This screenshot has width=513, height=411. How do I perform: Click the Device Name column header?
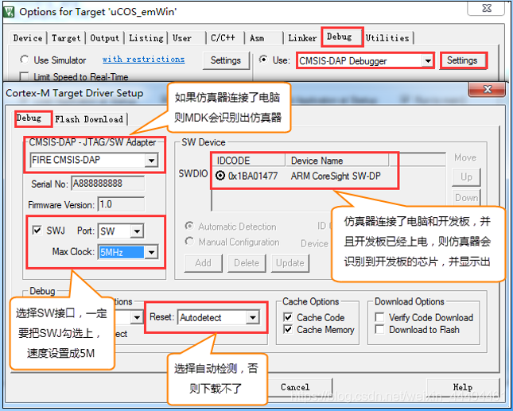(x=337, y=161)
